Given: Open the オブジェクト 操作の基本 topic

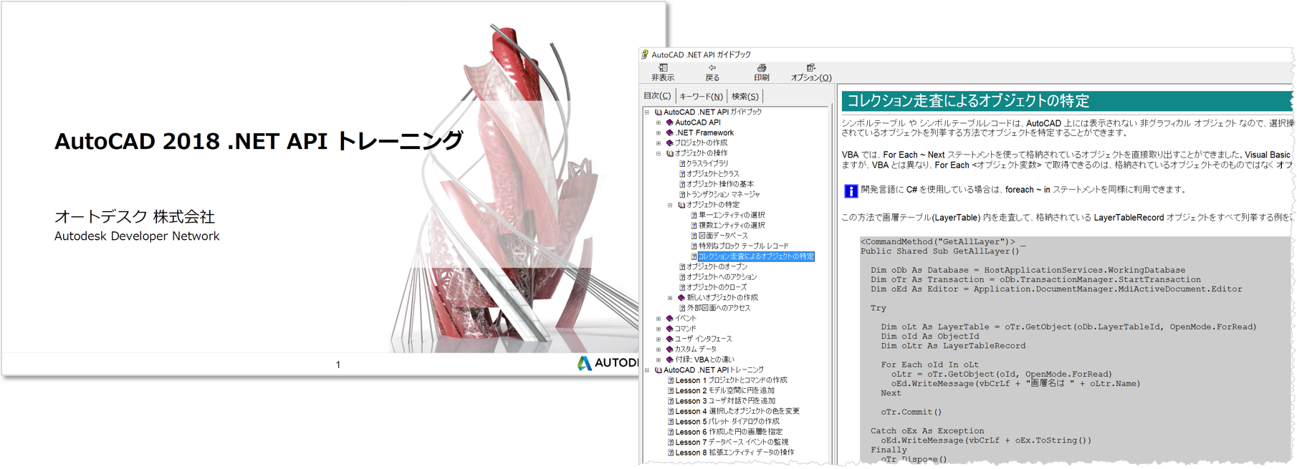Looking at the screenshot, I should (720, 184).
